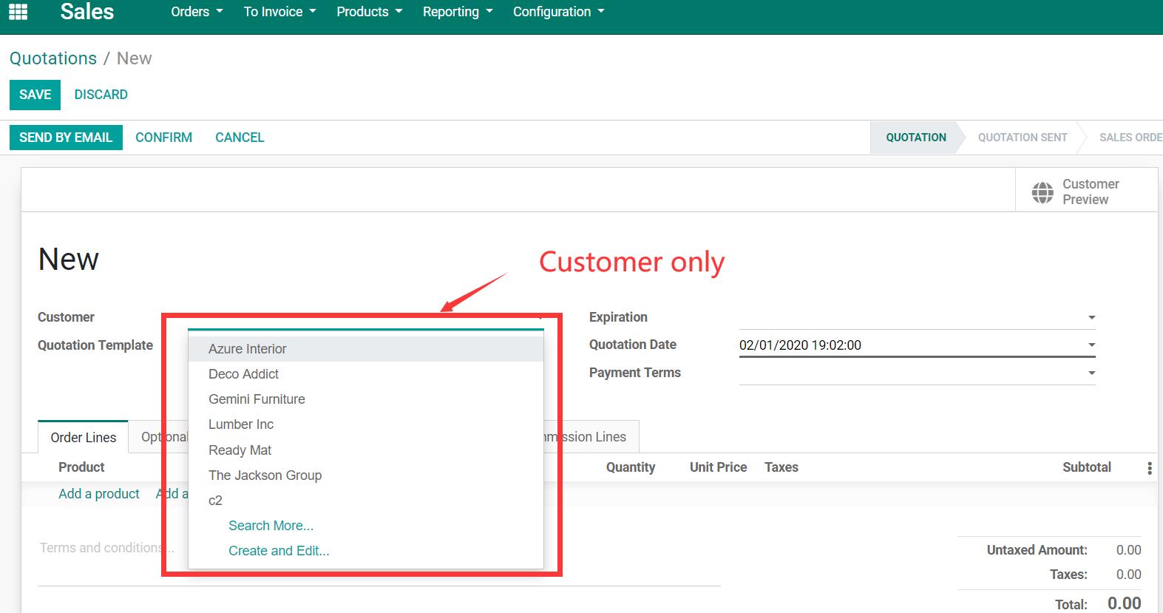Choose Deco Addict from customer list
The image size is (1163, 613).
tap(366, 374)
